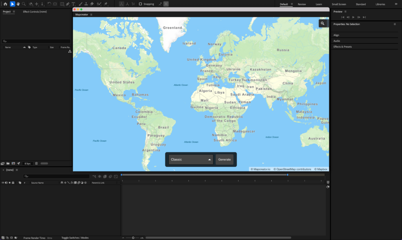Switch to the Small Screen workspace
This screenshot has height=240, width=402.
click(x=339, y=4)
